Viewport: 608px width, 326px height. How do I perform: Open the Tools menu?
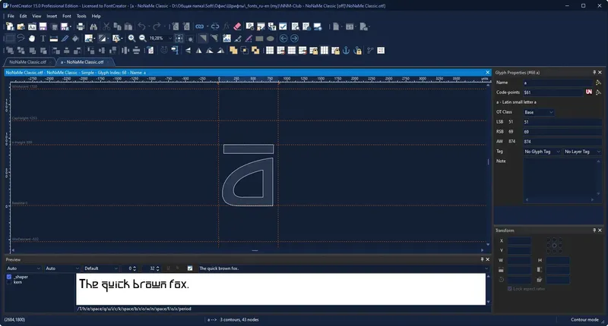(x=81, y=16)
